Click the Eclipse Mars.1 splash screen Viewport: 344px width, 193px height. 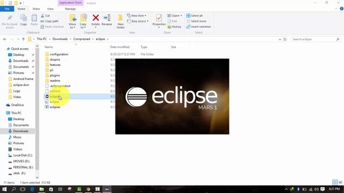172,96
